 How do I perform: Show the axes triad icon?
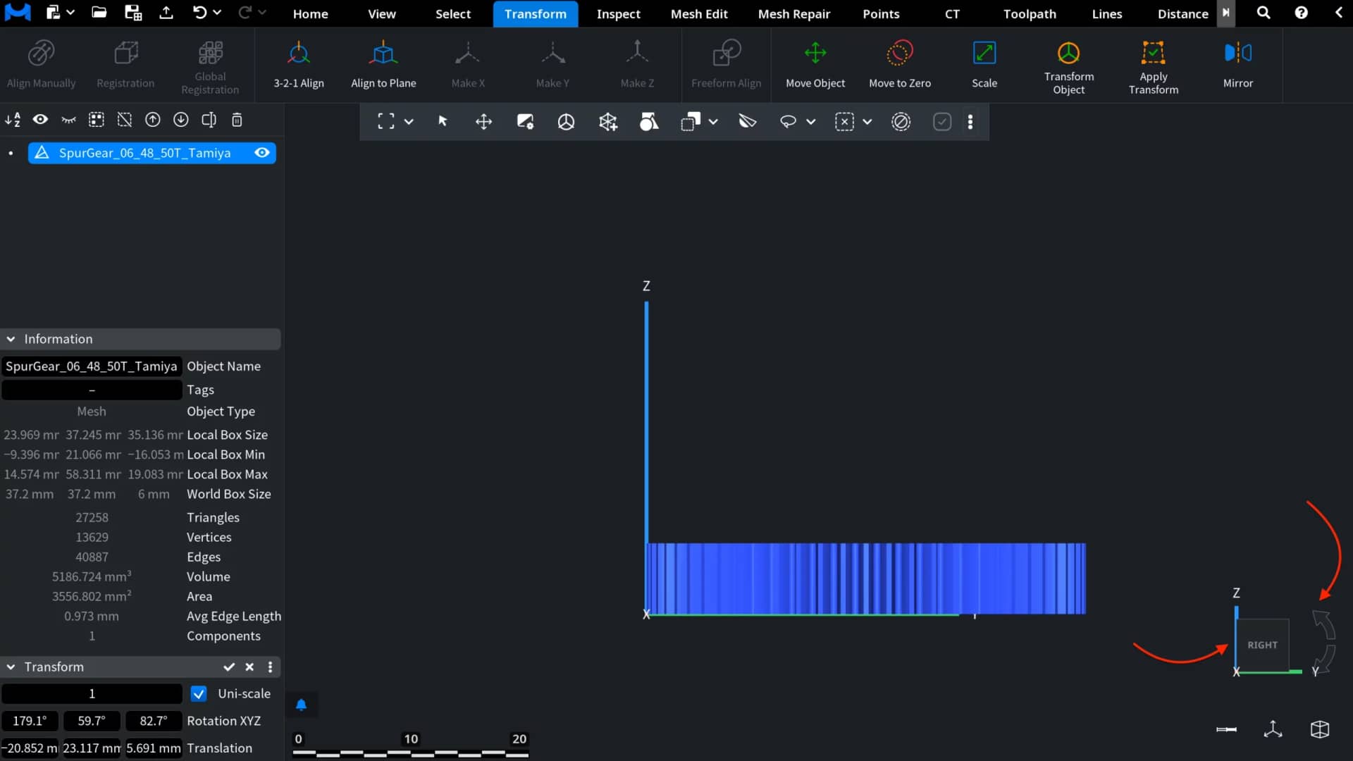click(x=1273, y=729)
